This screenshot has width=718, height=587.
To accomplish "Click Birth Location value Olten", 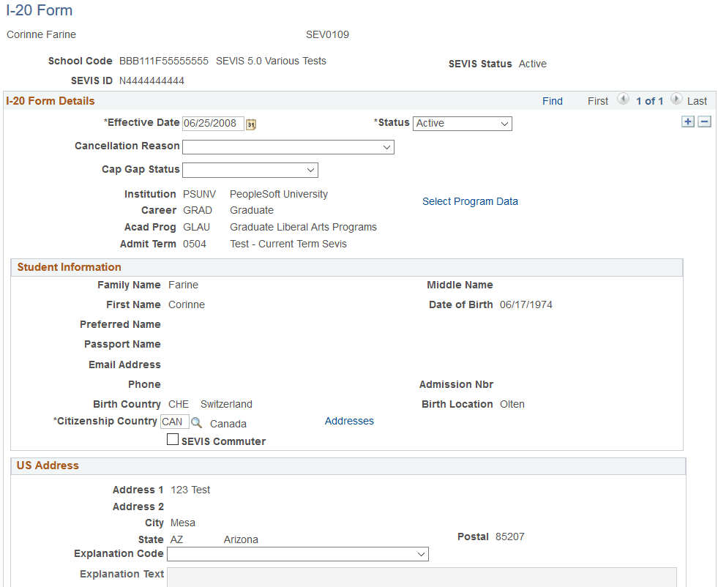I will click(512, 404).
